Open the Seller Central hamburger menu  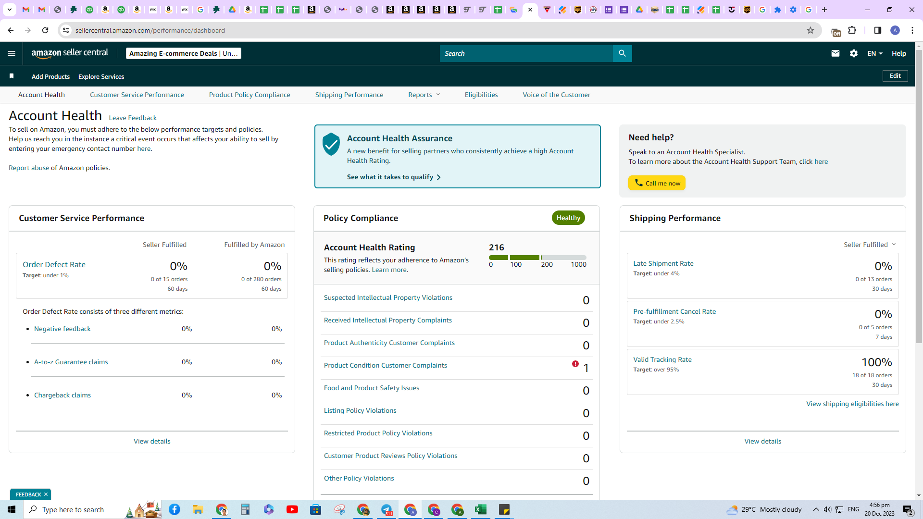(12, 53)
